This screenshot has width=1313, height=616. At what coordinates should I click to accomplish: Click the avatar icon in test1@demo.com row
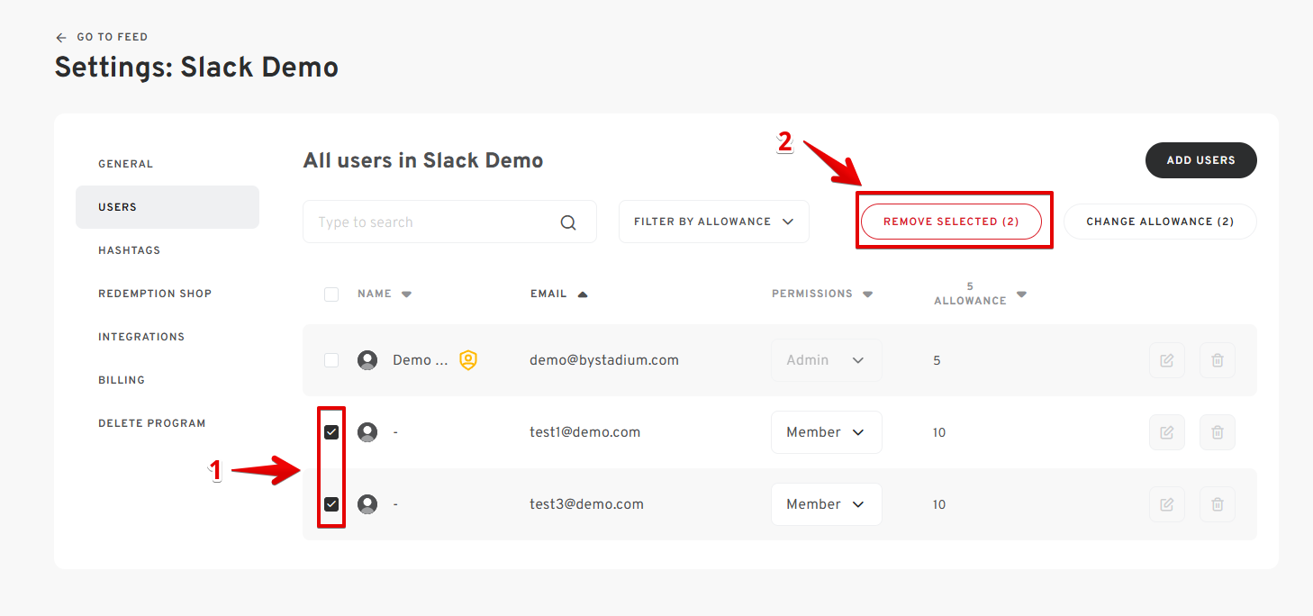click(x=367, y=432)
